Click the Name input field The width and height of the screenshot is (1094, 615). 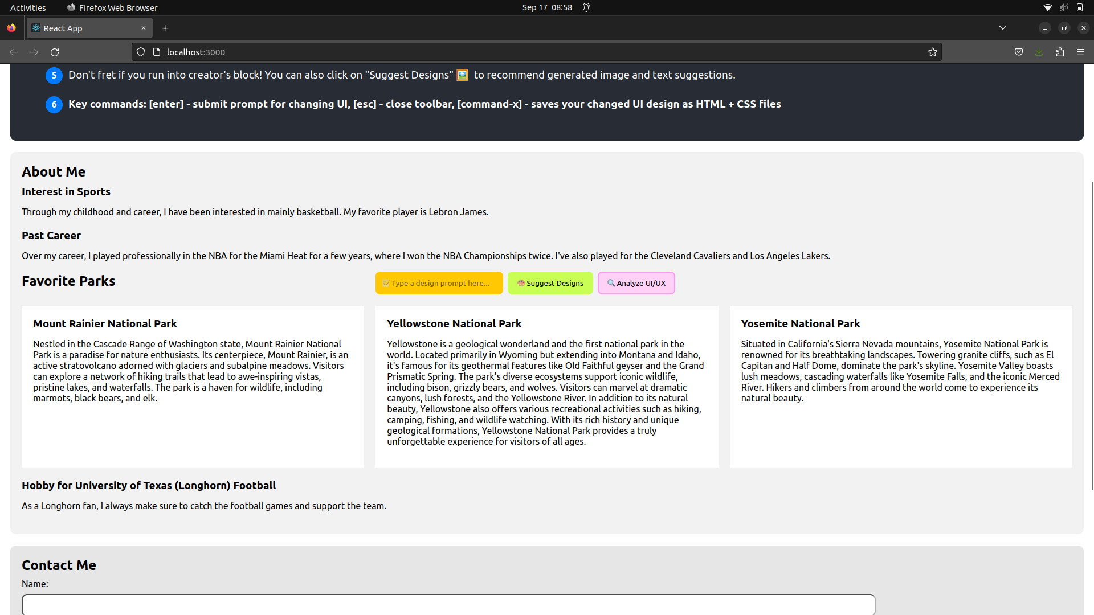[x=448, y=604]
